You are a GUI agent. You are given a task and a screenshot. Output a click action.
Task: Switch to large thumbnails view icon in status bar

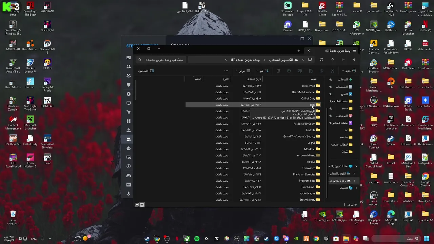click(137, 205)
